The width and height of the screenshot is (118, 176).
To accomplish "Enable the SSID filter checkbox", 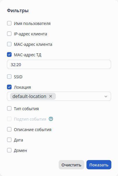I will click(9, 77).
